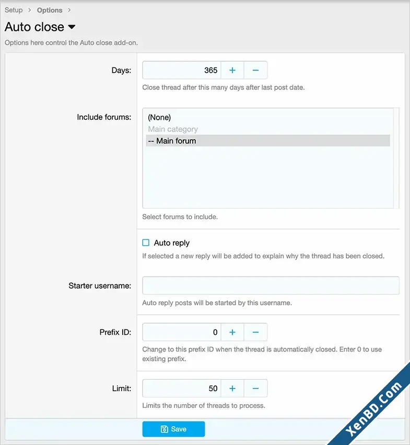Decrease Prefix ID with minus button
The width and height of the screenshot is (410, 445).
[x=255, y=332]
